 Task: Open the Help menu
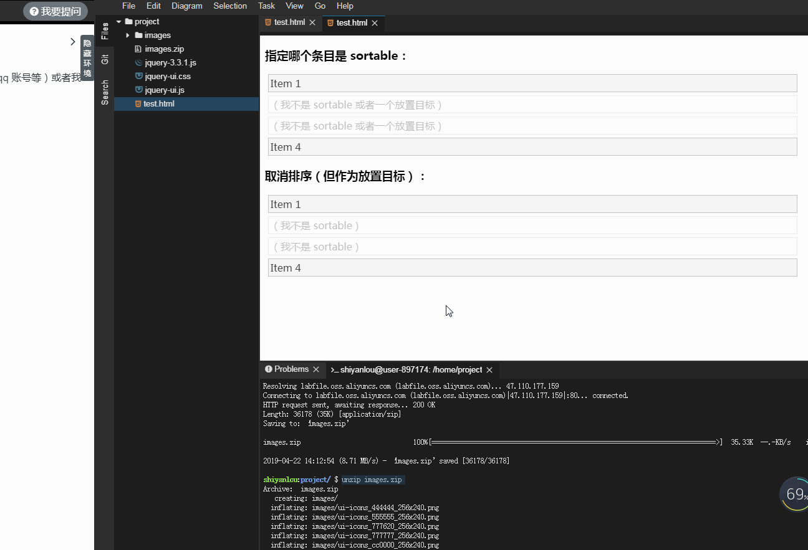pos(345,6)
